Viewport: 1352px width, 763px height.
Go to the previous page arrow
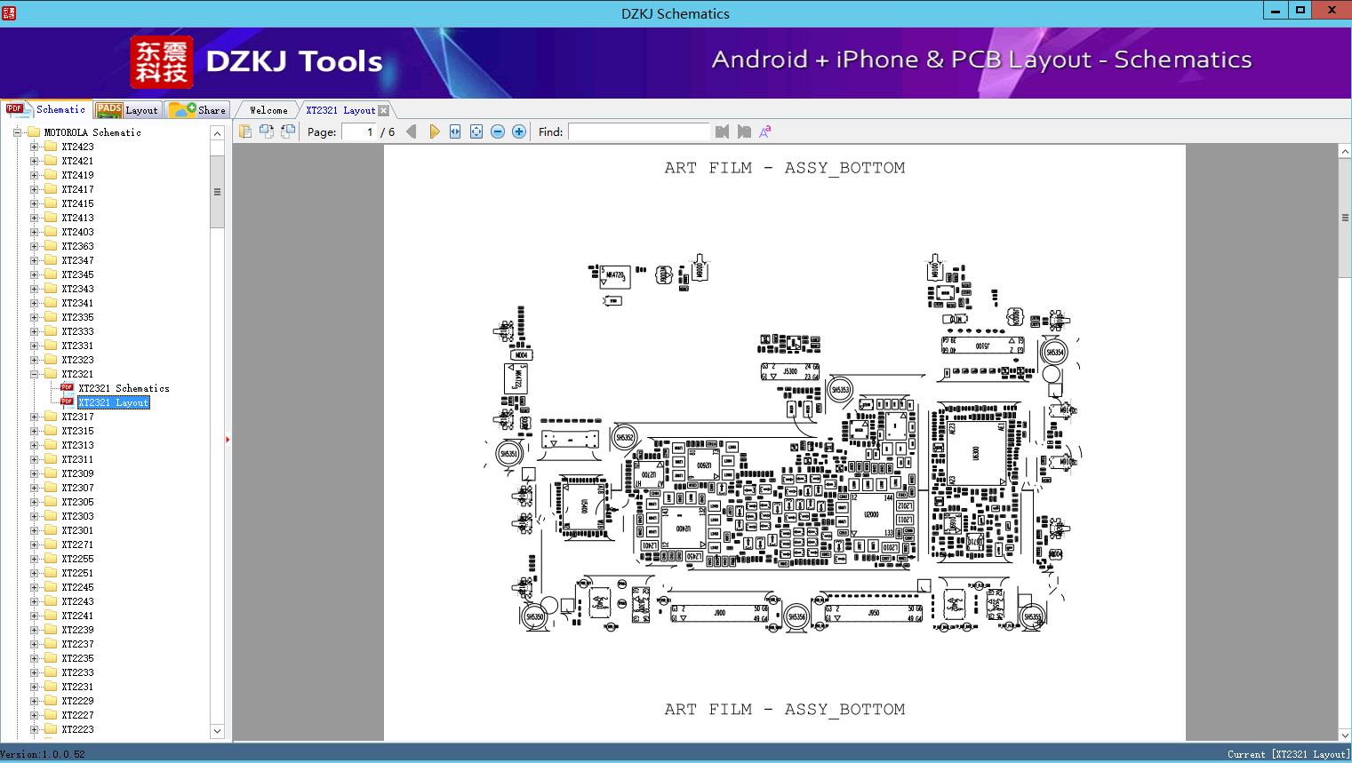point(412,131)
